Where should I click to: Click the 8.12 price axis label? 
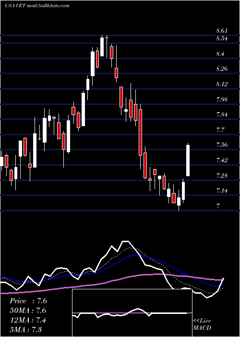coord(222,84)
